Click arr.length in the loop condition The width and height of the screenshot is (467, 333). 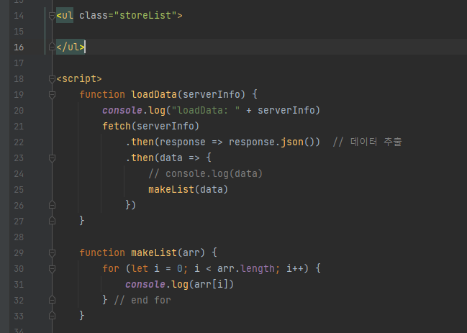tap(246, 268)
